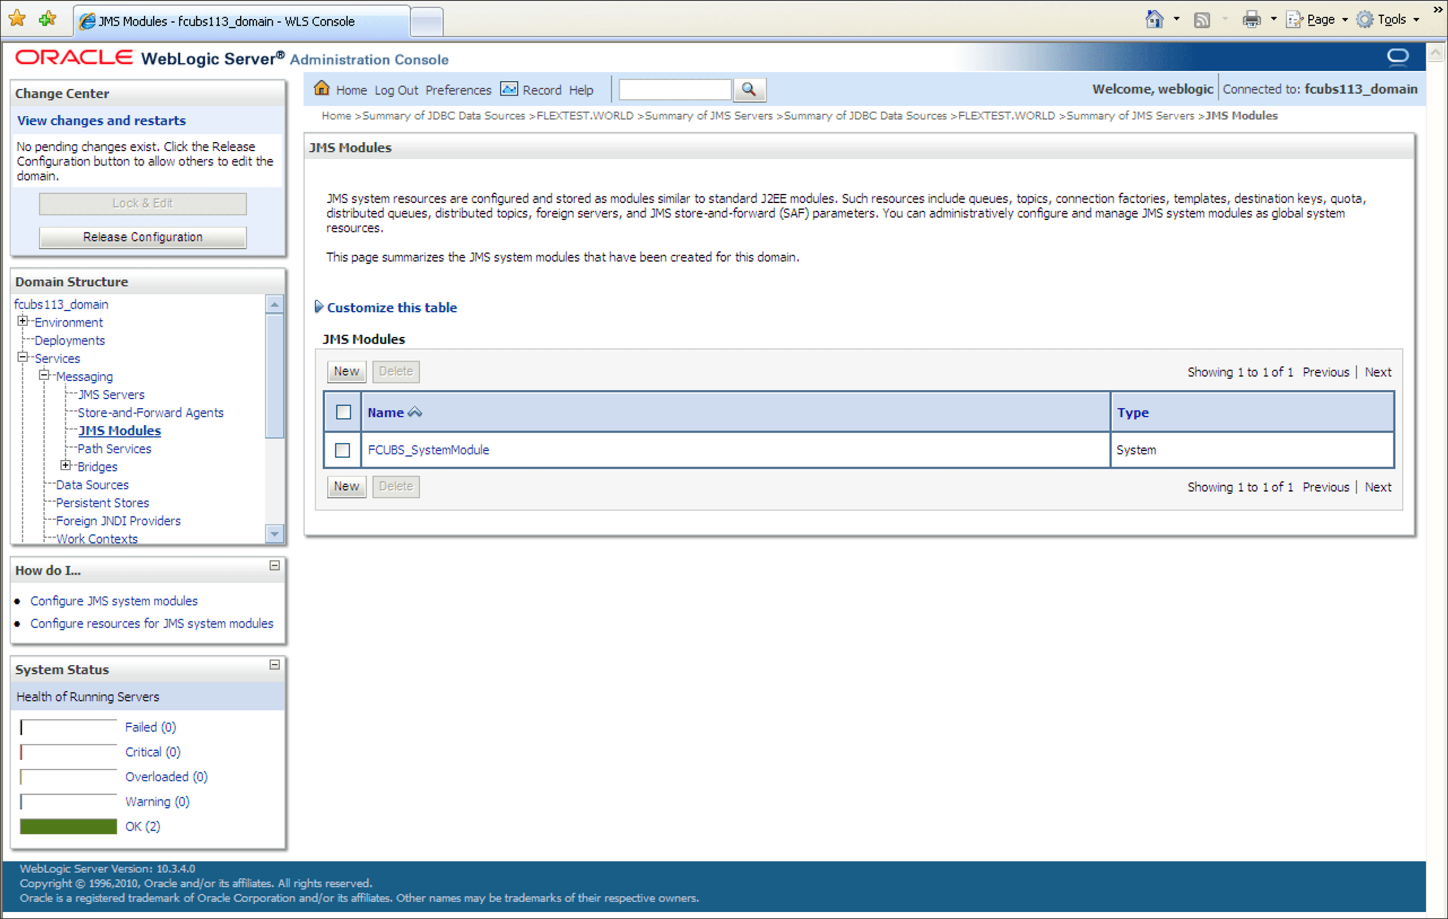Click the green OK health status bar
Image resolution: width=1448 pixels, height=919 pixels.
pos(68,826)
